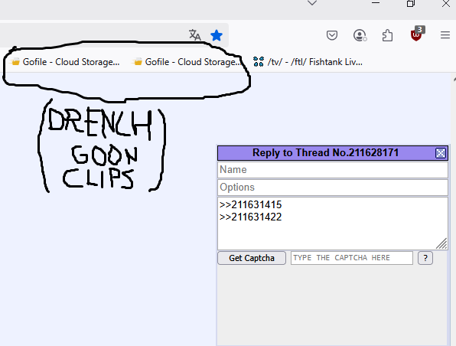Click the captcha help question mark button
This screenshot has height=346, width=456.
coord(425,258)
